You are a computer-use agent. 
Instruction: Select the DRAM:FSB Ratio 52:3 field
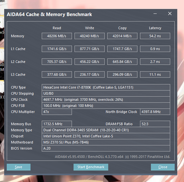click(x=155, y=124)
